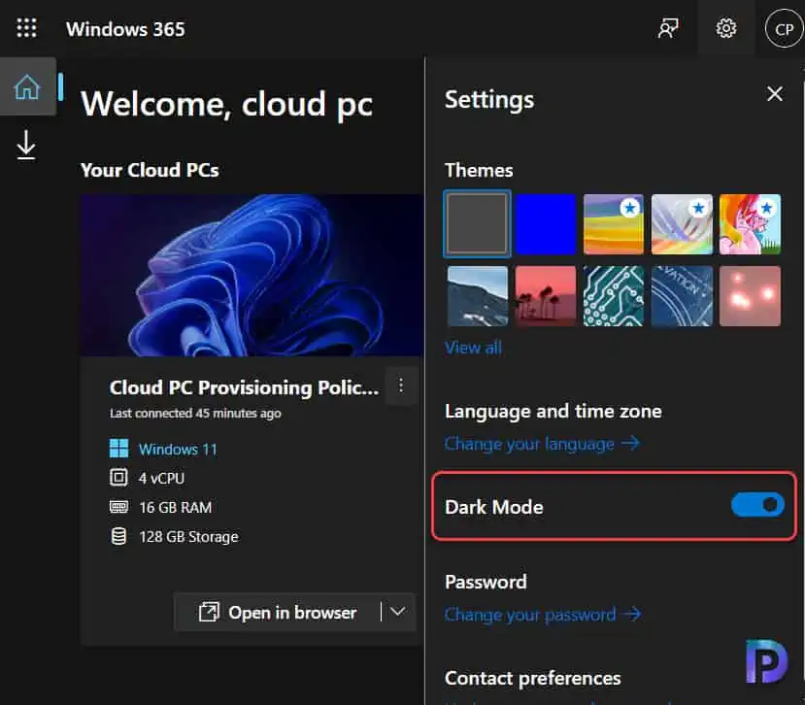Click the Windows 365 title
Viewport: 805px width, 705px height.
tap(125, 29)
